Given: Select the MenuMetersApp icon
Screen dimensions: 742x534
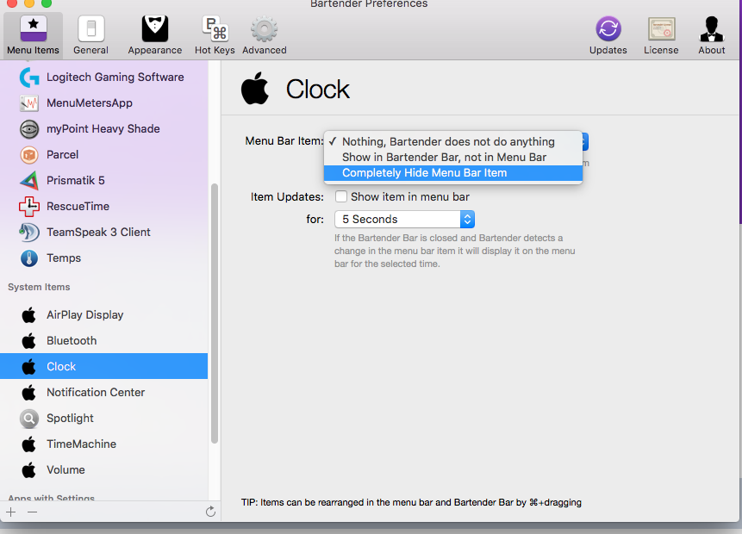Looking at the screenshot, I should click(29, 103).
